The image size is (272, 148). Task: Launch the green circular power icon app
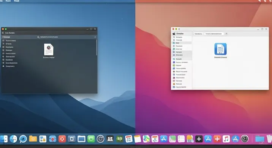coord(91,139)
